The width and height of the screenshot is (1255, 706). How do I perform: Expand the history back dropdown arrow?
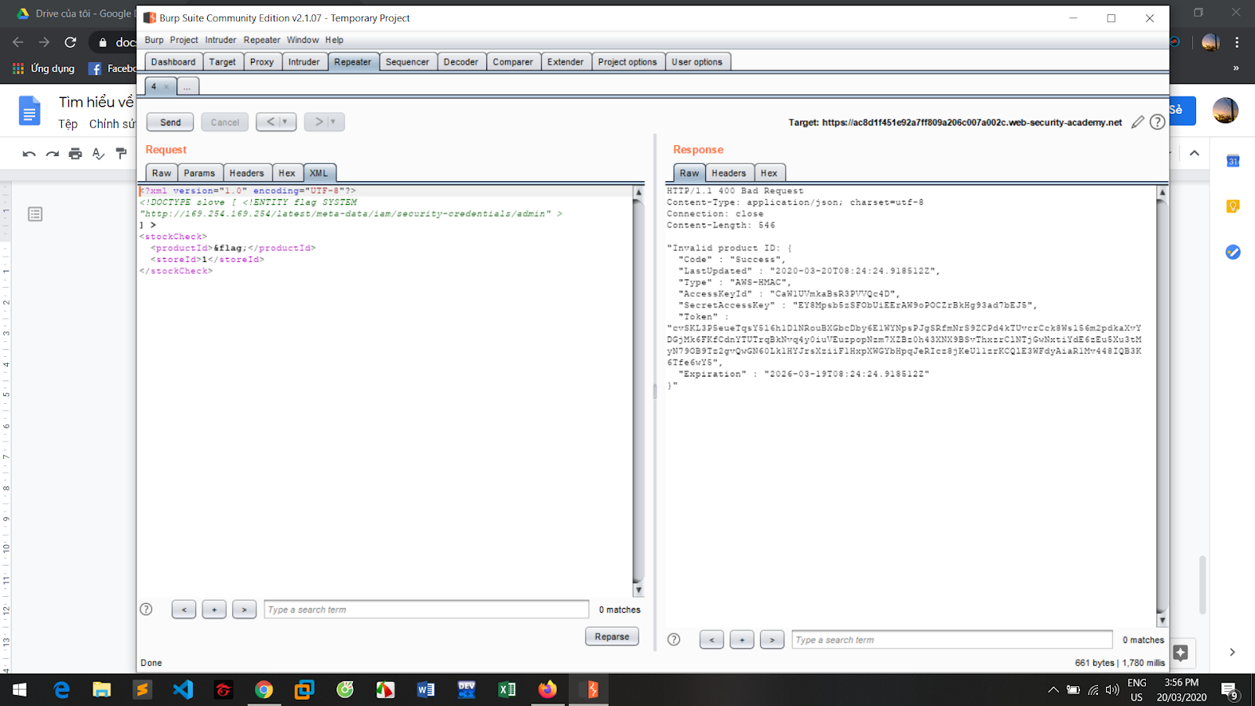pyautogui.click(x=285, y=122)
